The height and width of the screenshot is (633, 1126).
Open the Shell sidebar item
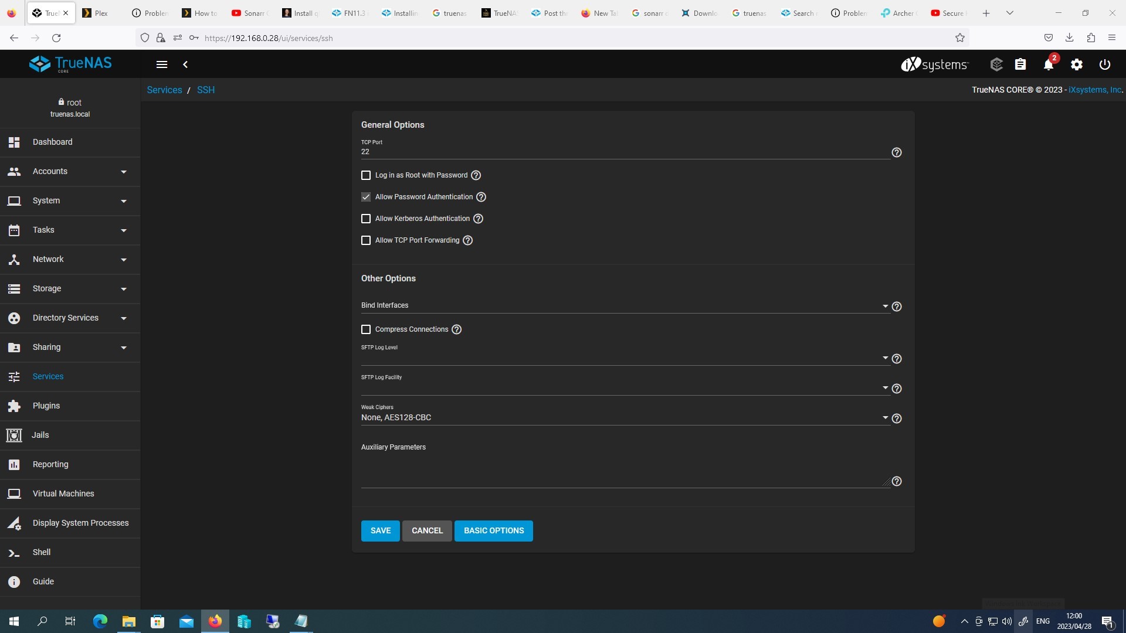[x=42, y=552]
